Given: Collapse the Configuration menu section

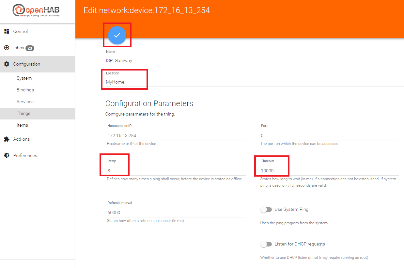Looking at the screenshot, I should point(38,64).
